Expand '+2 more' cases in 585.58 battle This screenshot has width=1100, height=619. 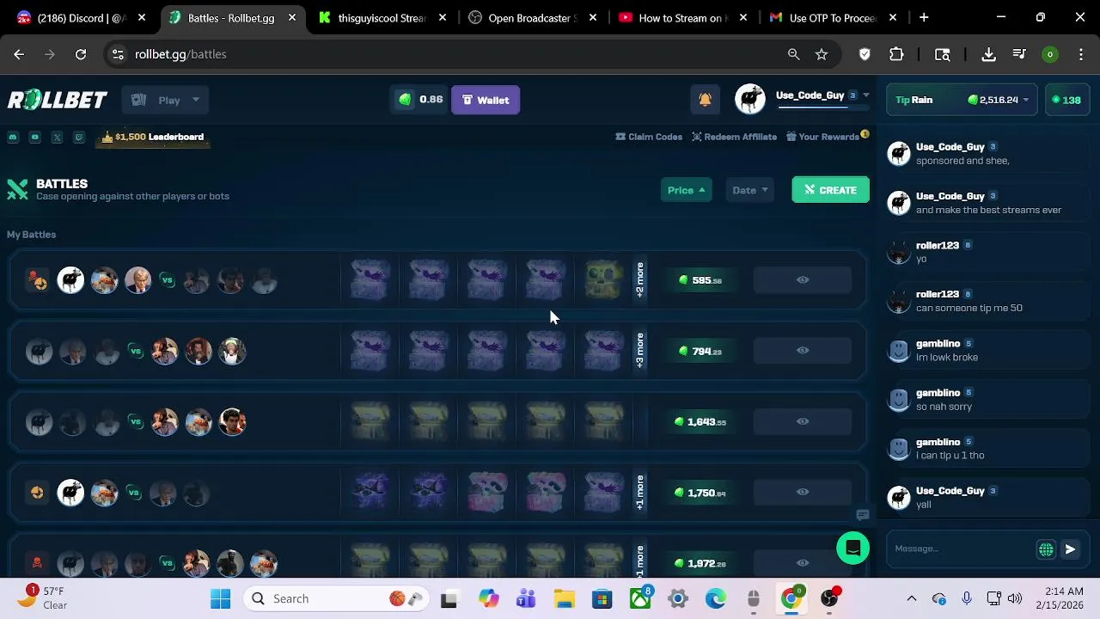coord(640,280)
